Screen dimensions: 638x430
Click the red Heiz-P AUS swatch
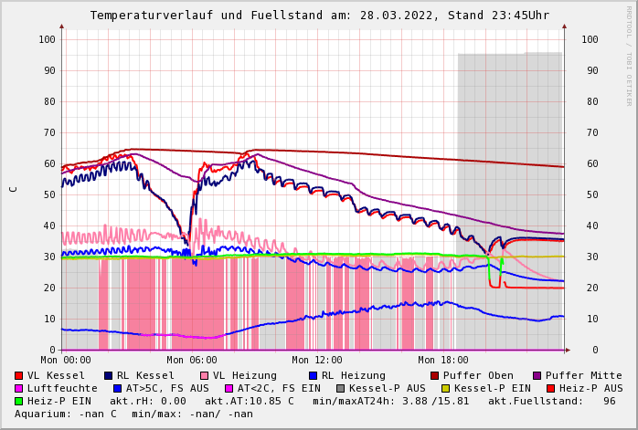550,389
